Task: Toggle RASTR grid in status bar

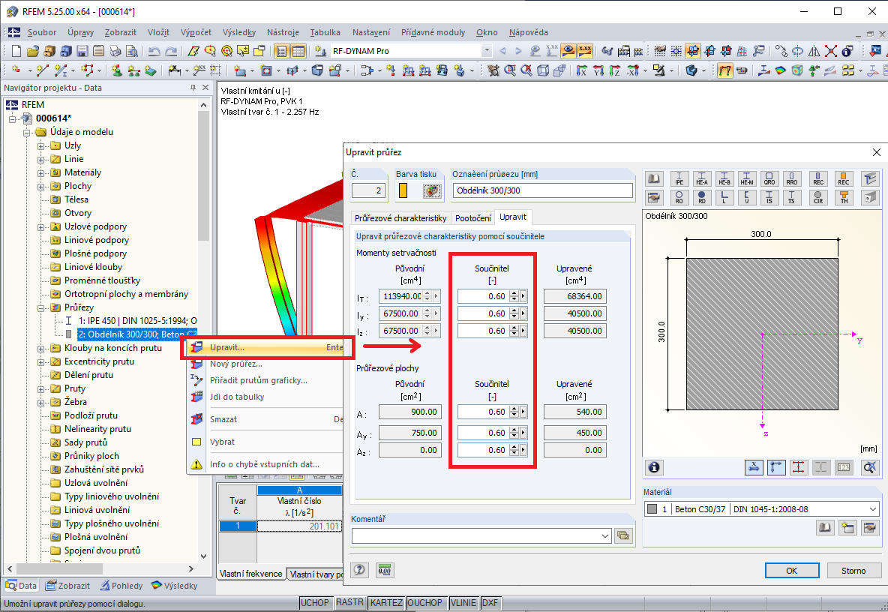Action: coord(349,602)
